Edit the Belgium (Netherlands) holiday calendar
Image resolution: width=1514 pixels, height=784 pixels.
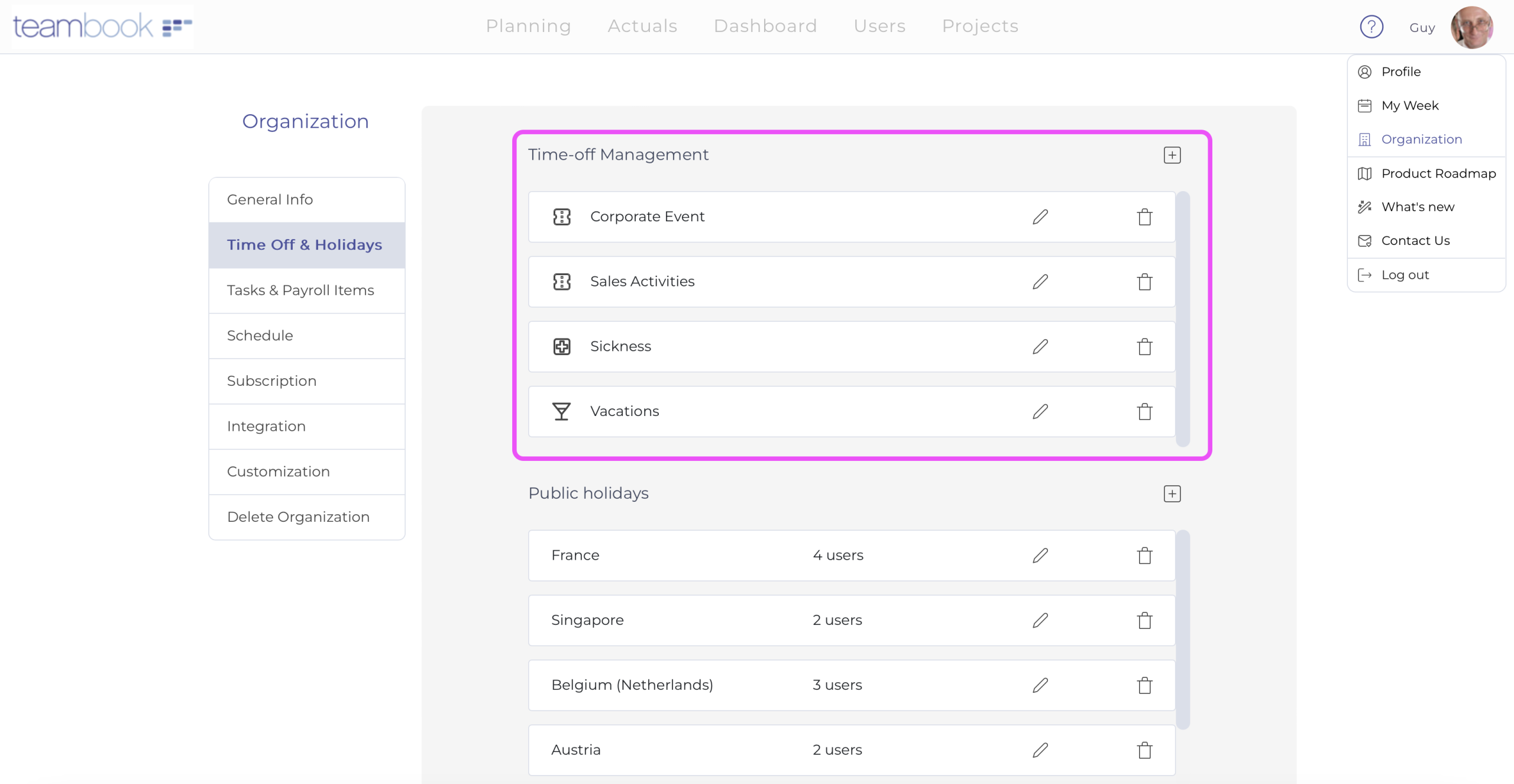coord(1040,685)
